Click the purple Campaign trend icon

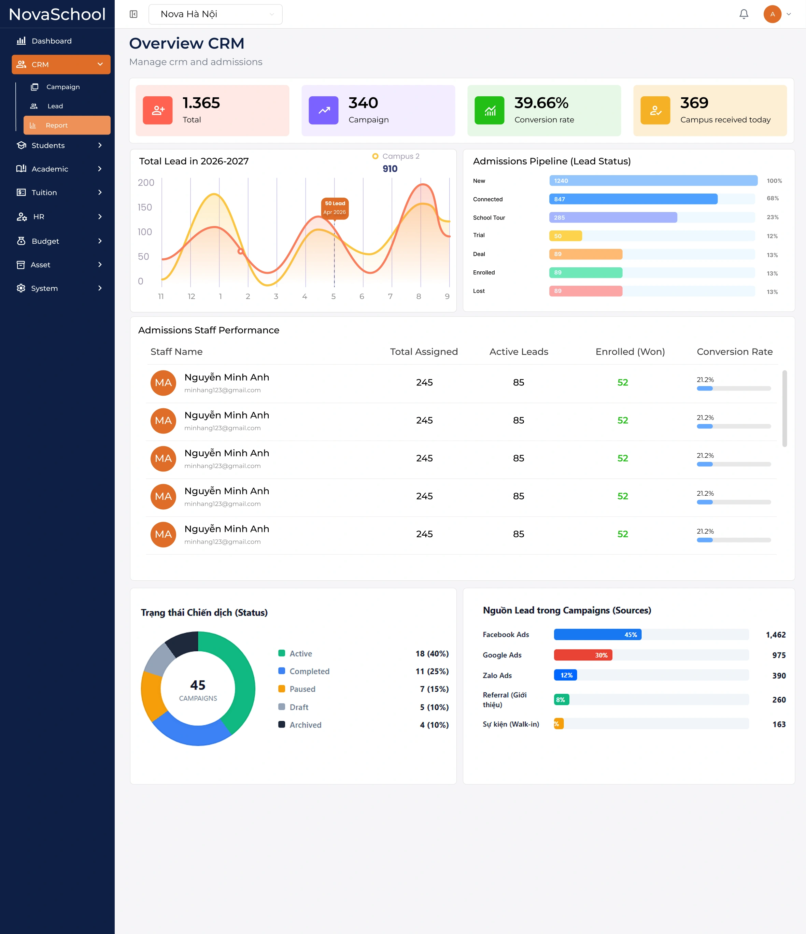[324, 110]
